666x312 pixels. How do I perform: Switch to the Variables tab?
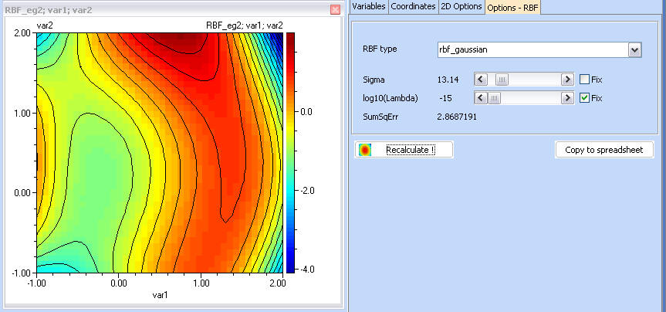pyautogui.click(x=368, y=6)
